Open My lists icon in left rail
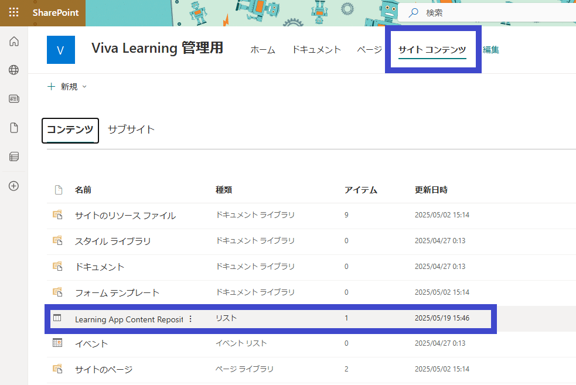The height and width of the screenshot is (385, 576). coord(14,157)
